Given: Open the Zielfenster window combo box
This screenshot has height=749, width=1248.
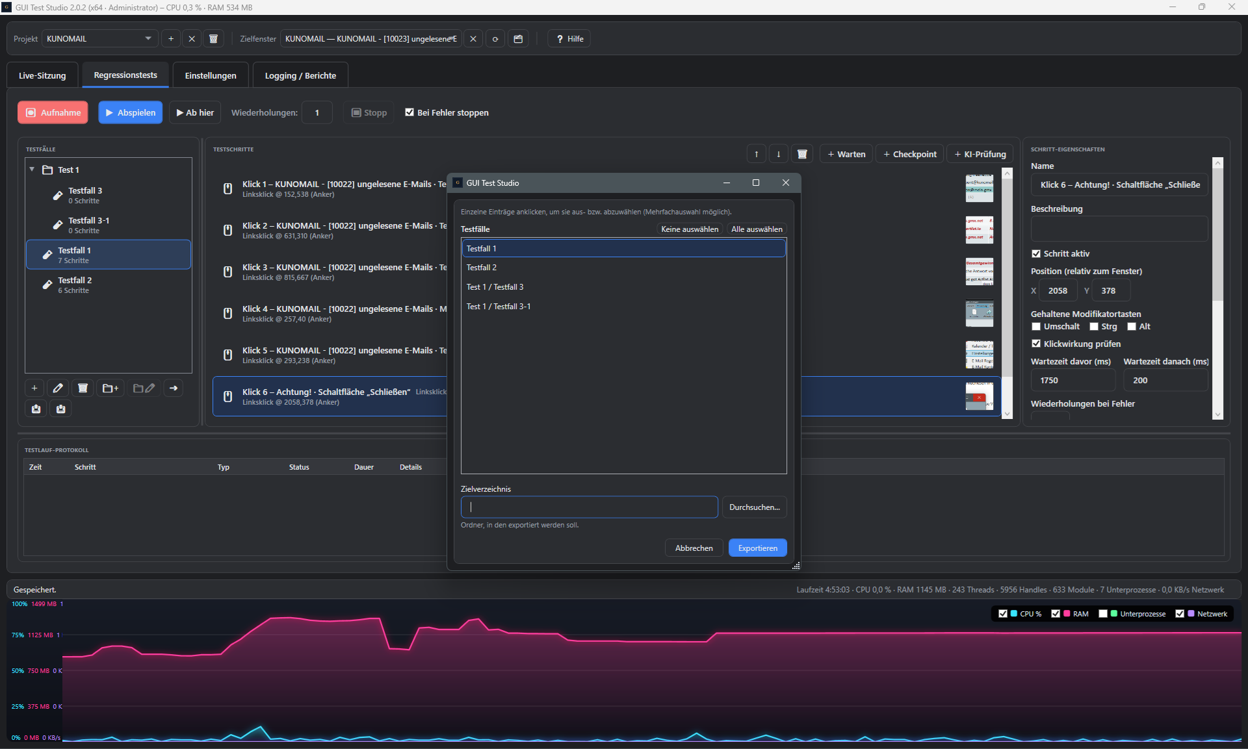Looking at the screenshot, I should coord(370,39).
